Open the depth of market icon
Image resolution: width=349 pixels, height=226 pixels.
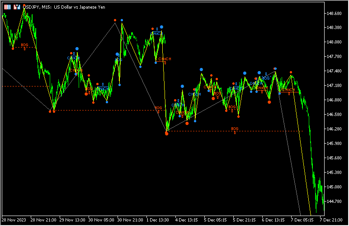click(17, 7)
